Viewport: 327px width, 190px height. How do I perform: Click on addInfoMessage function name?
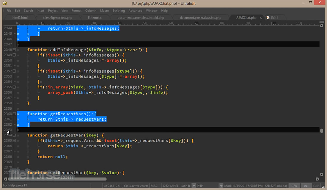pyautogui.click(x=68, y=50)
